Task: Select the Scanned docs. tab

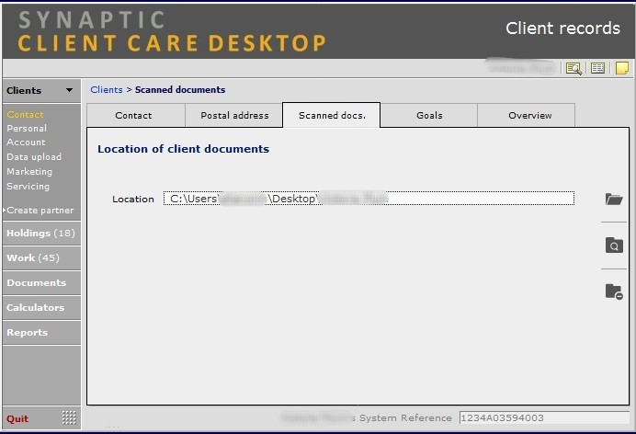Action: click(x=332, y=115)
